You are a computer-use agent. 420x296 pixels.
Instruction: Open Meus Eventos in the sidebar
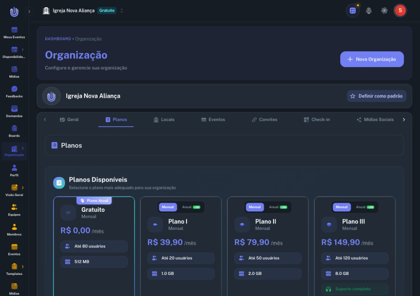(14, 33)
